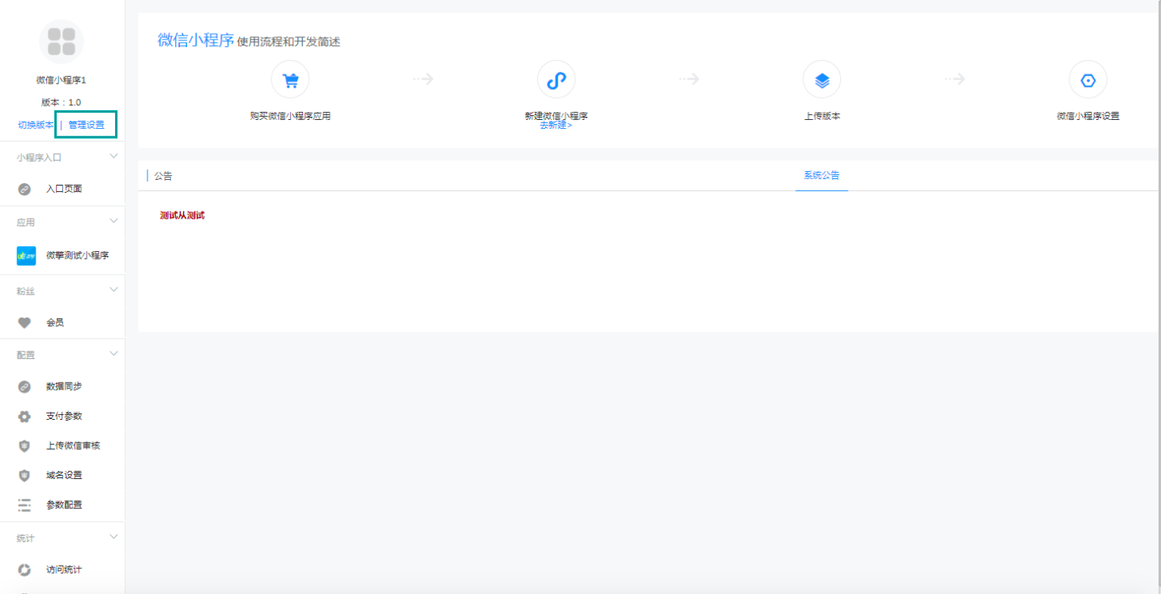This screenshot has height=594, width=1161.
Task: Click the 微信小程序 blue heading
Action: click(x=195, y=40)
